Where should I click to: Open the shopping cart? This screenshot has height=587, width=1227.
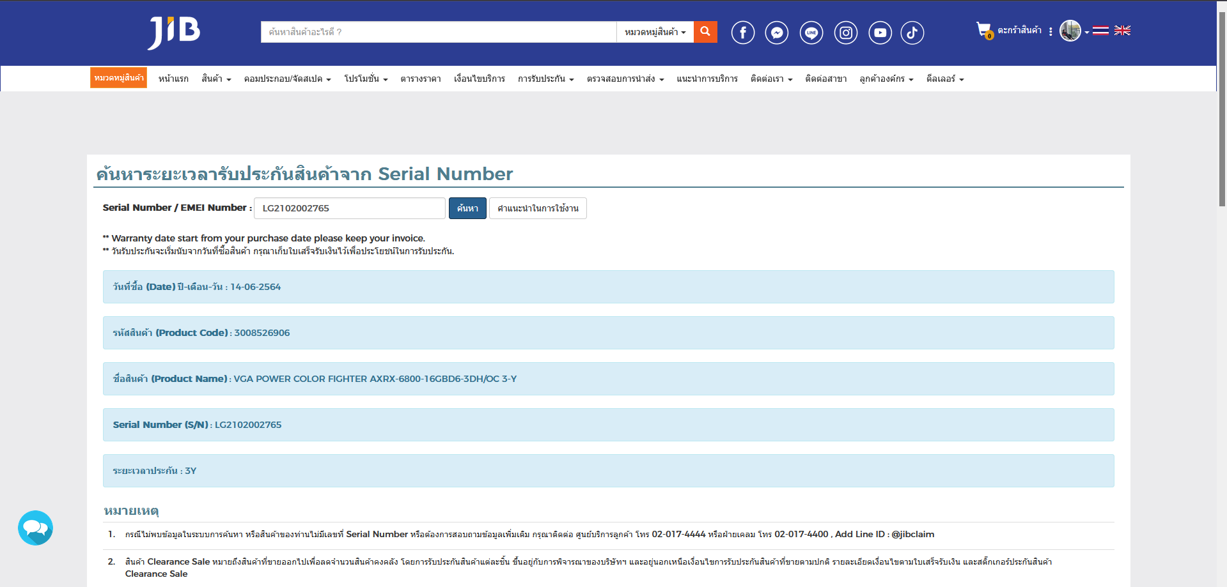(983, 30)
